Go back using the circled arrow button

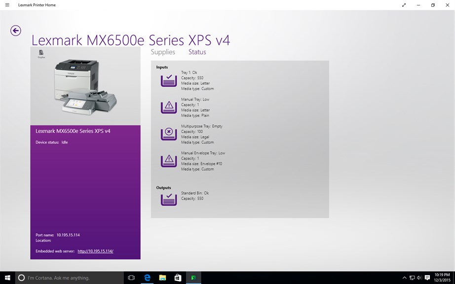pyautogui.click(x=16, y=31)
